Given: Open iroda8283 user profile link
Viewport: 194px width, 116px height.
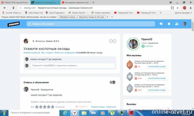Looking at the screenshot, I should [x=81, y=53].
